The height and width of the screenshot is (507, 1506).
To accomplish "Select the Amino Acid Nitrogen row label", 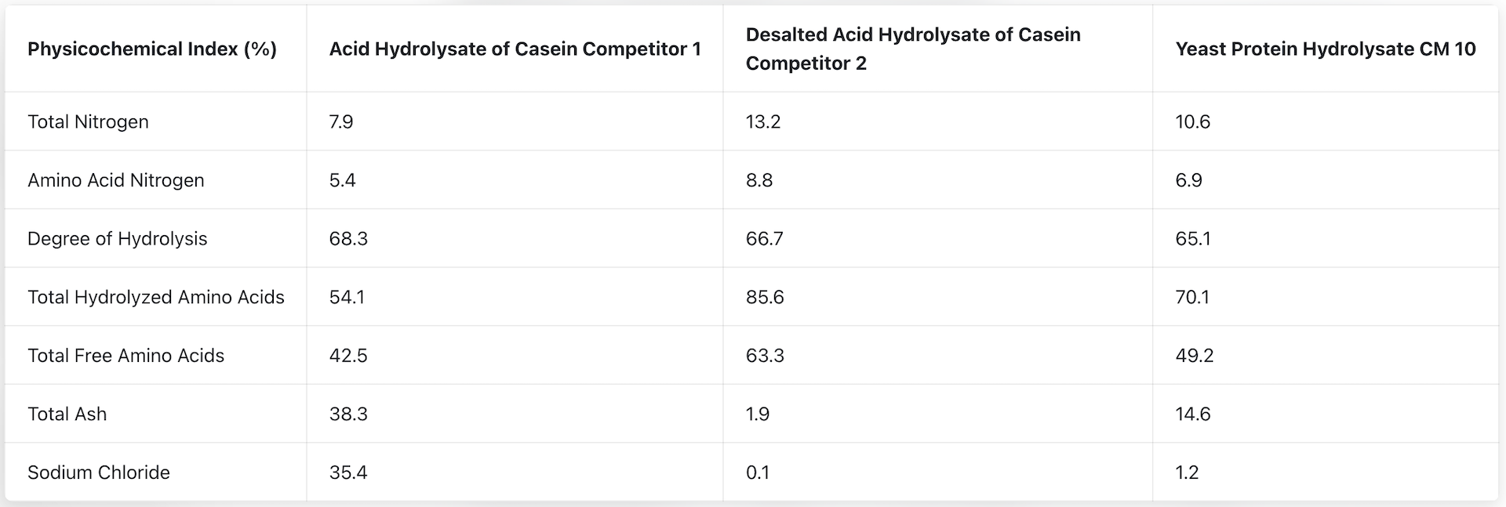I will (x=116, y=180).
